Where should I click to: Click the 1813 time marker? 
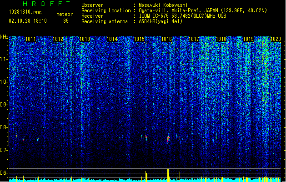(x=85, y=39)
